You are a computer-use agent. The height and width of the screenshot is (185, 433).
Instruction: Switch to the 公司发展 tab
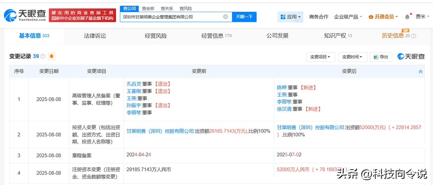point(277,36)
